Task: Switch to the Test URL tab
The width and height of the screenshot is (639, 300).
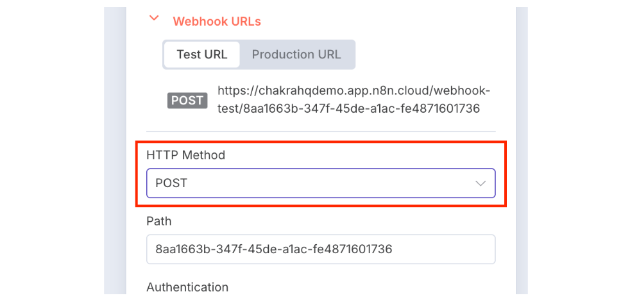Action: [202, 54]
